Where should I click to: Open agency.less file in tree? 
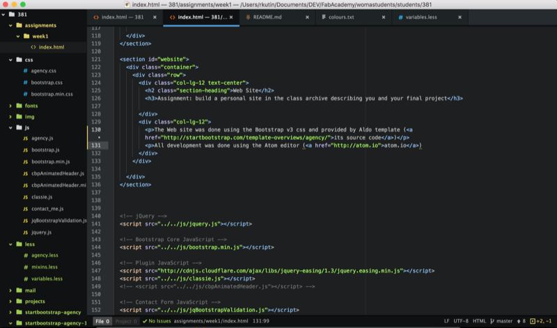tap(45, 256)
